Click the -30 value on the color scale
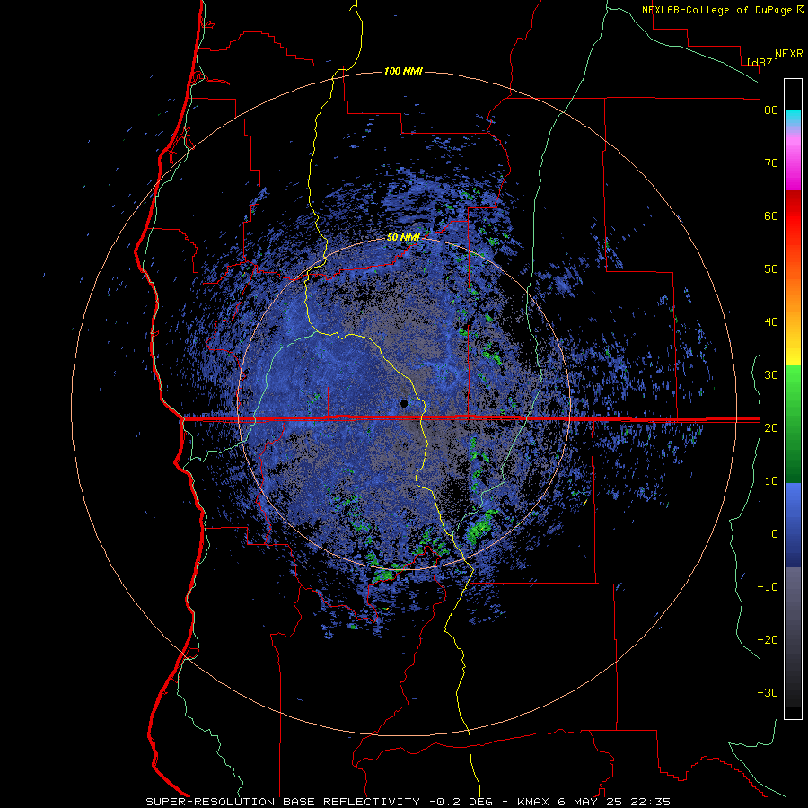 [768, 692]
